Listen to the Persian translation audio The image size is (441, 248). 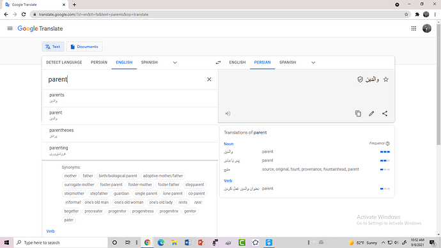point(228,114)
